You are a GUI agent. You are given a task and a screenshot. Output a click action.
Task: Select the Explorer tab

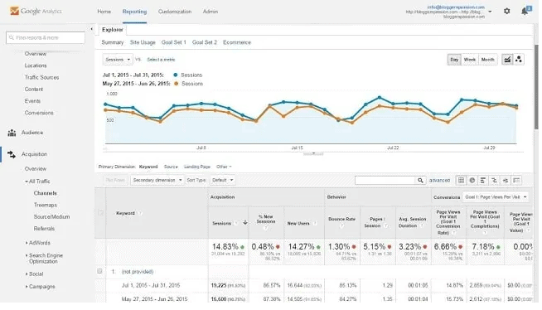[x=113, y=30]
